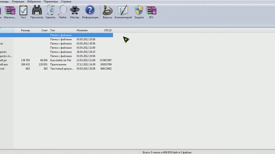Click the Удалить recycle bin icon

[50, 12]
